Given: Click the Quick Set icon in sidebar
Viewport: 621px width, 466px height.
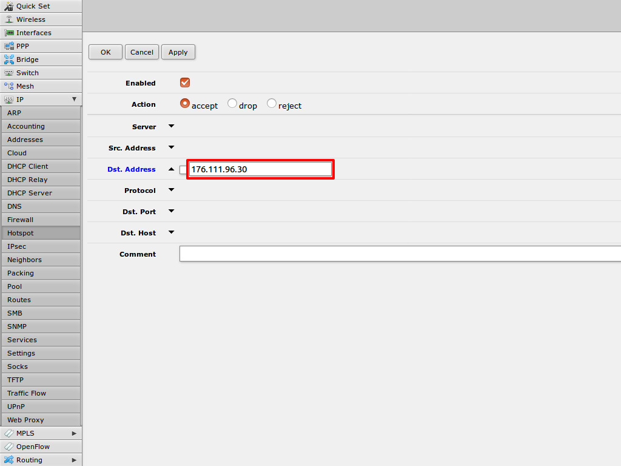Looking at the screenshot, I should [8, 6].
